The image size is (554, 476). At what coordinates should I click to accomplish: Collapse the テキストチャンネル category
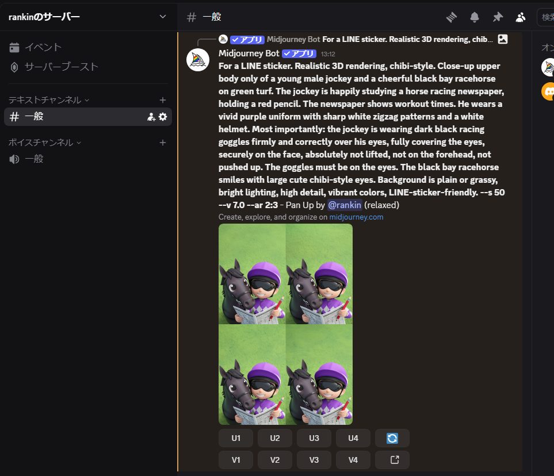pyautogui.click(x=48, y=100)
